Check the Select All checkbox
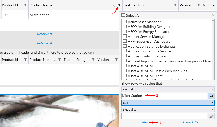Viewport: 217px width, 127px height. click(123, 15)
